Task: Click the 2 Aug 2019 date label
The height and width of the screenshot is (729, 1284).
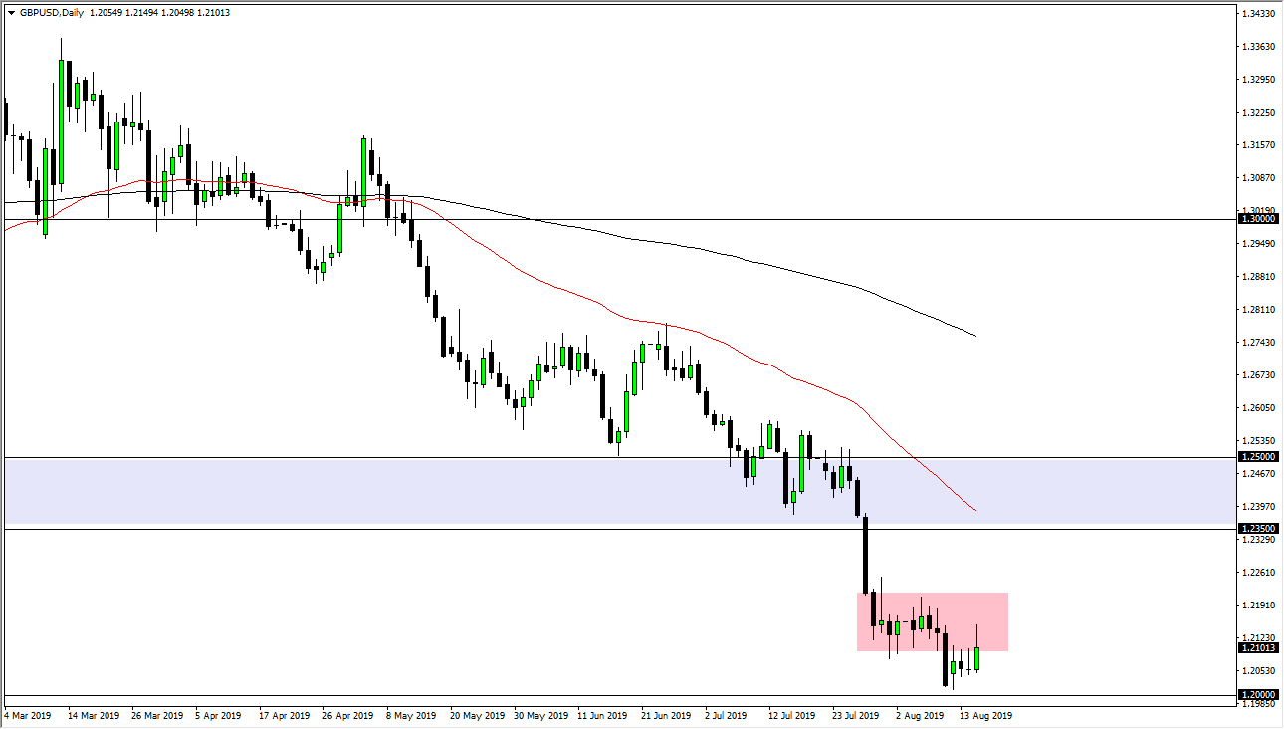Action: 921,715
